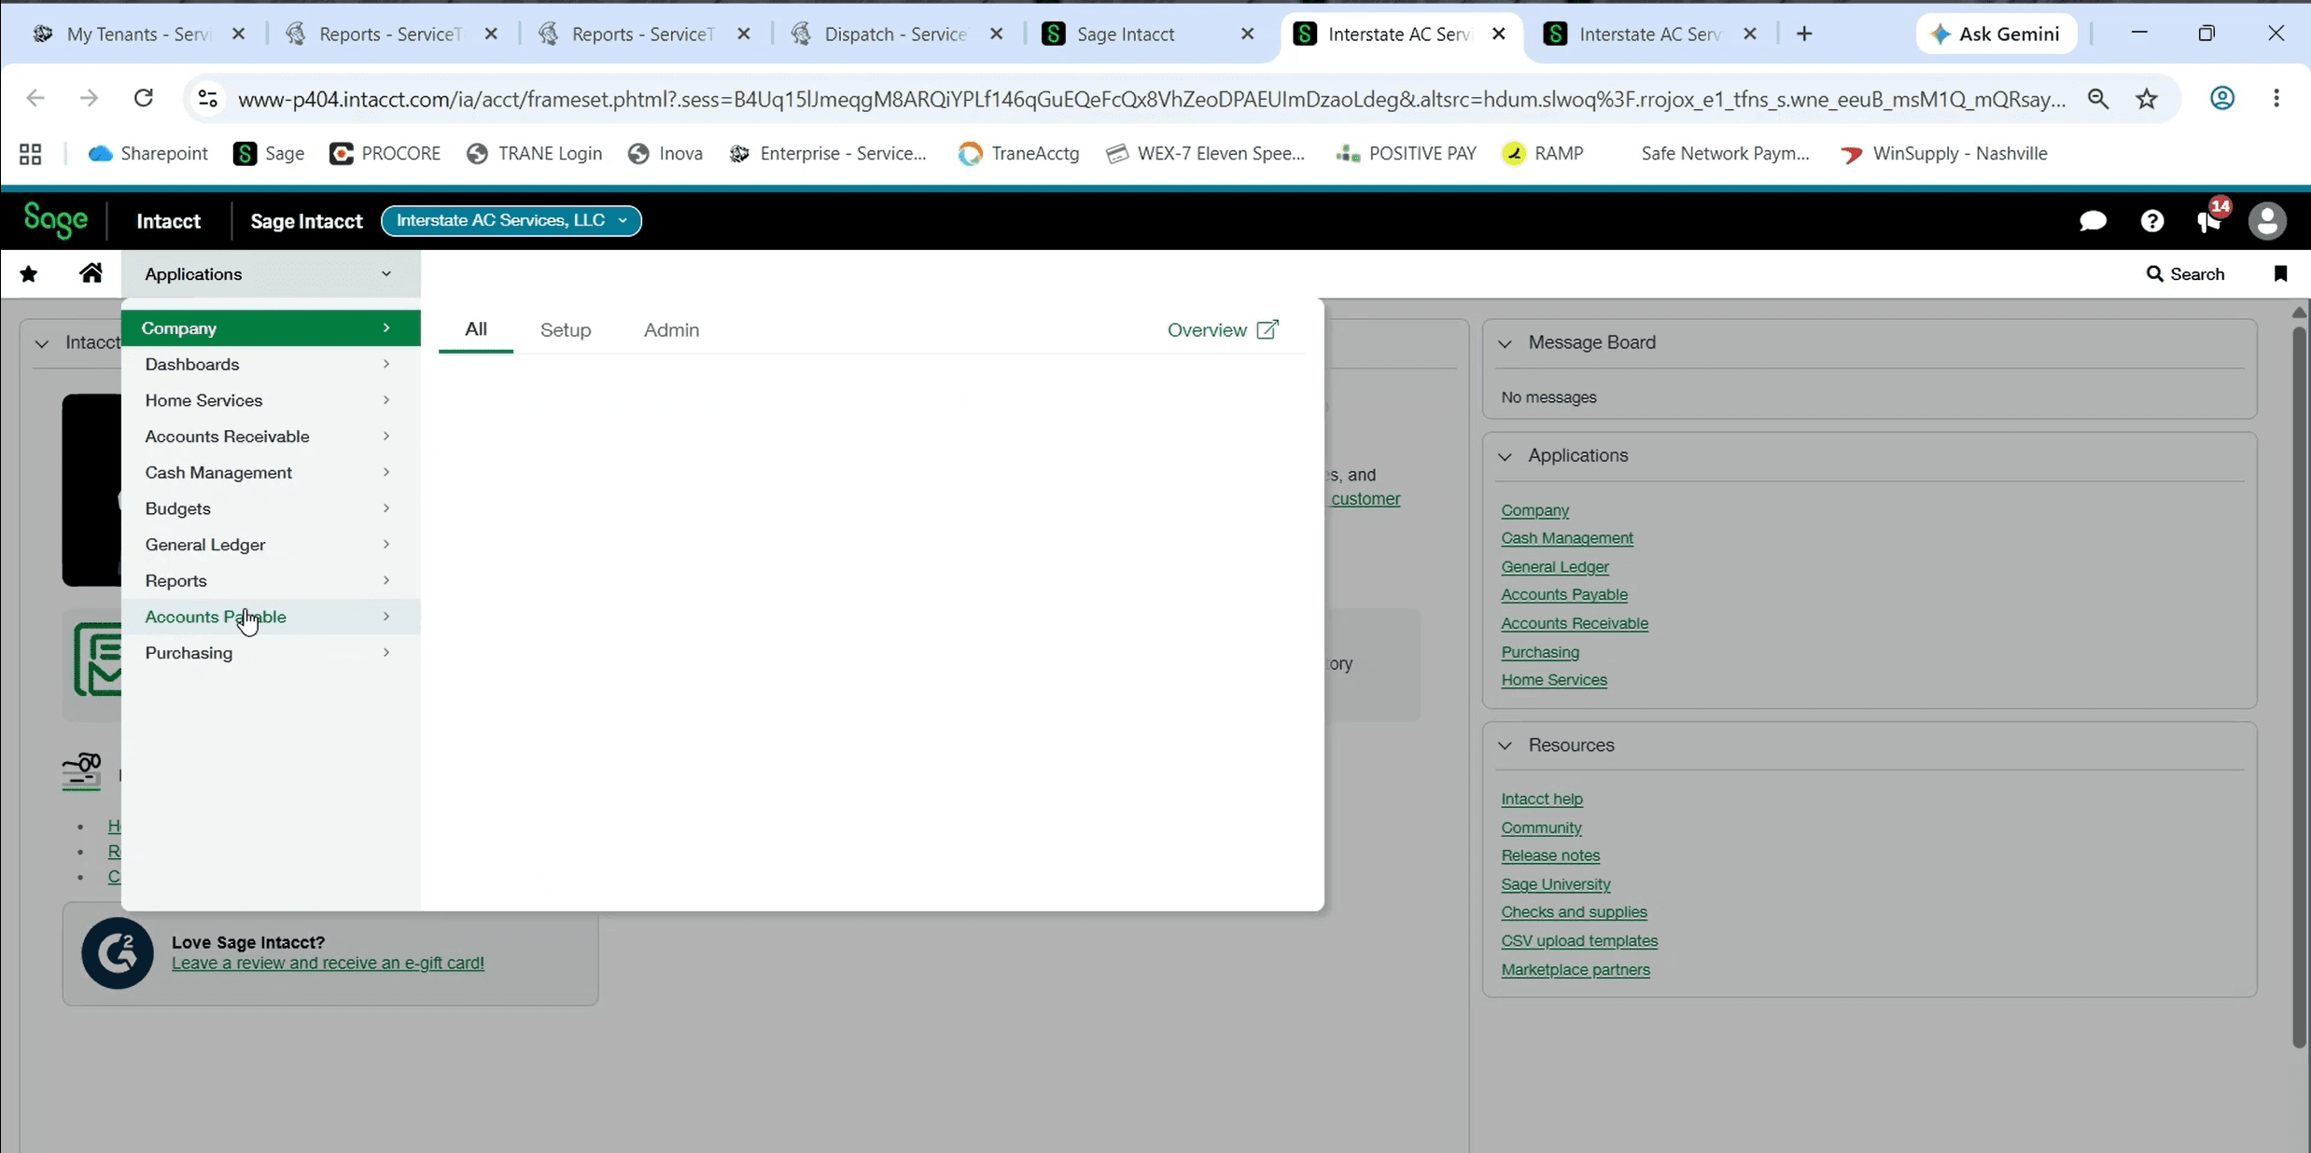Open the Chrome apps grid icon
This screenshot has width=2311, height=1153.
tap(30, 154)
